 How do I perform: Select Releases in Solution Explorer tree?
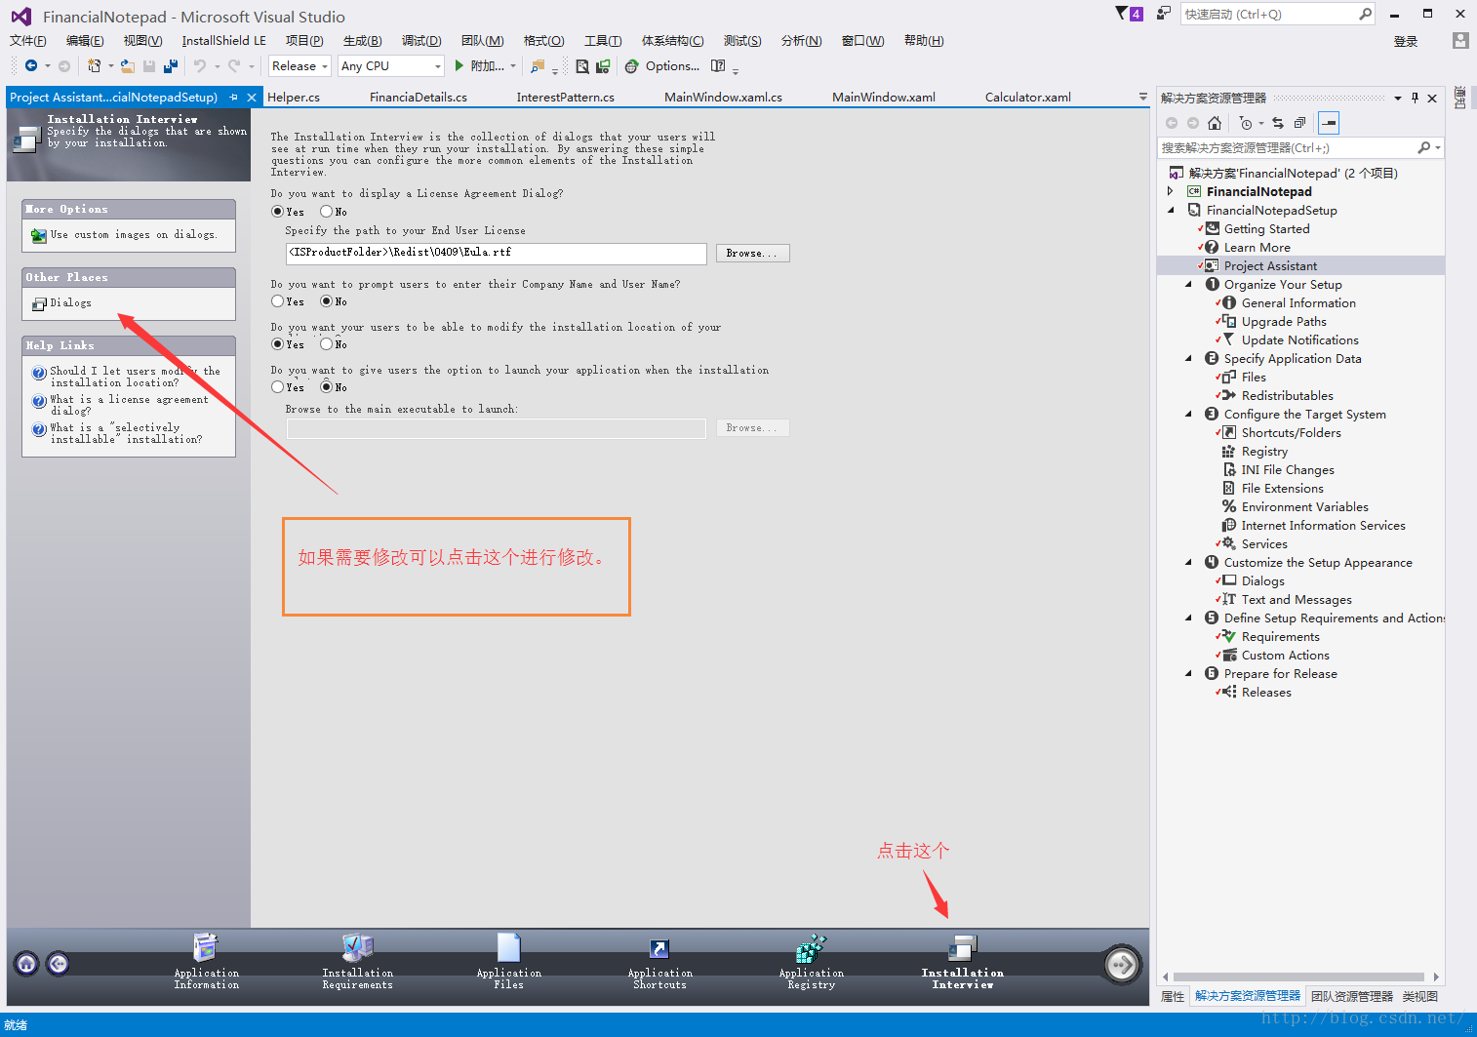(1266, 692)
